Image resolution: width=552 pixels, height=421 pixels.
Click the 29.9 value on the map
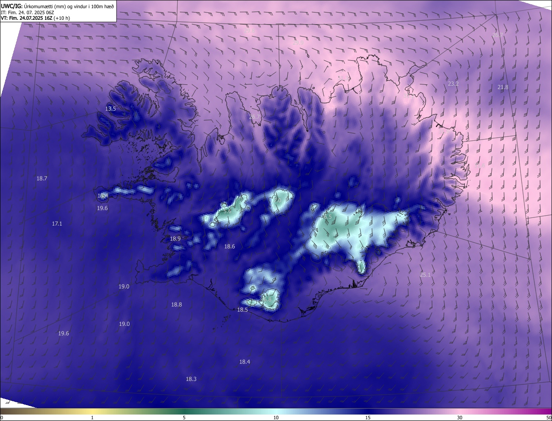point(298,43)
